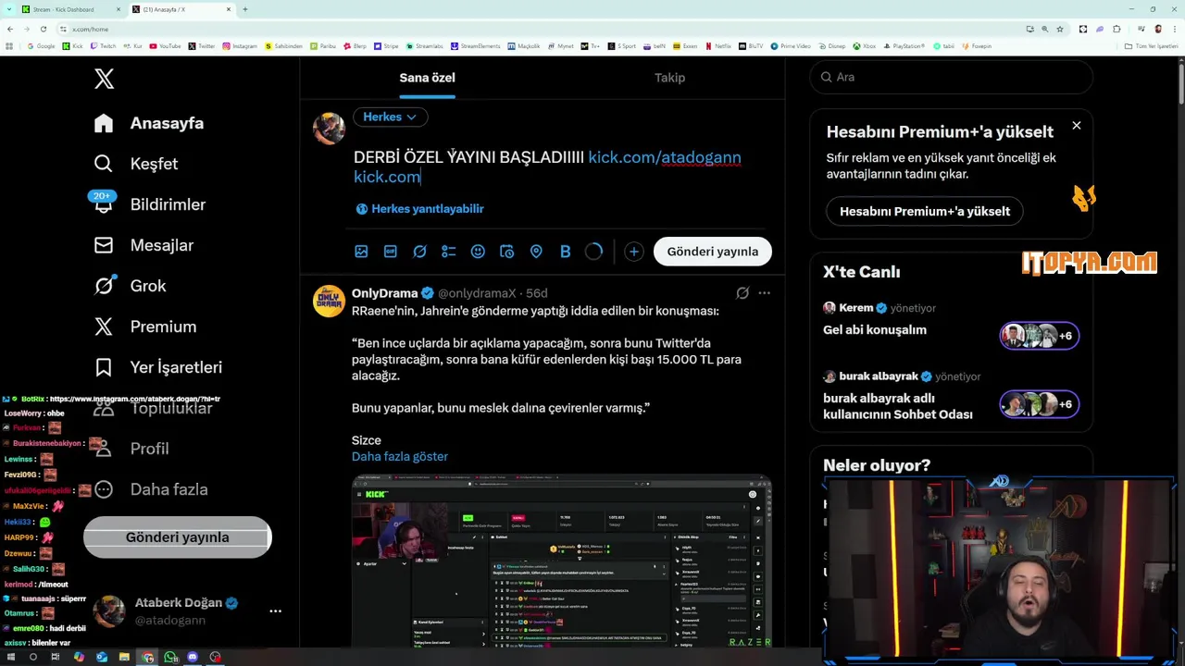Open Keşfet search page

136,164
